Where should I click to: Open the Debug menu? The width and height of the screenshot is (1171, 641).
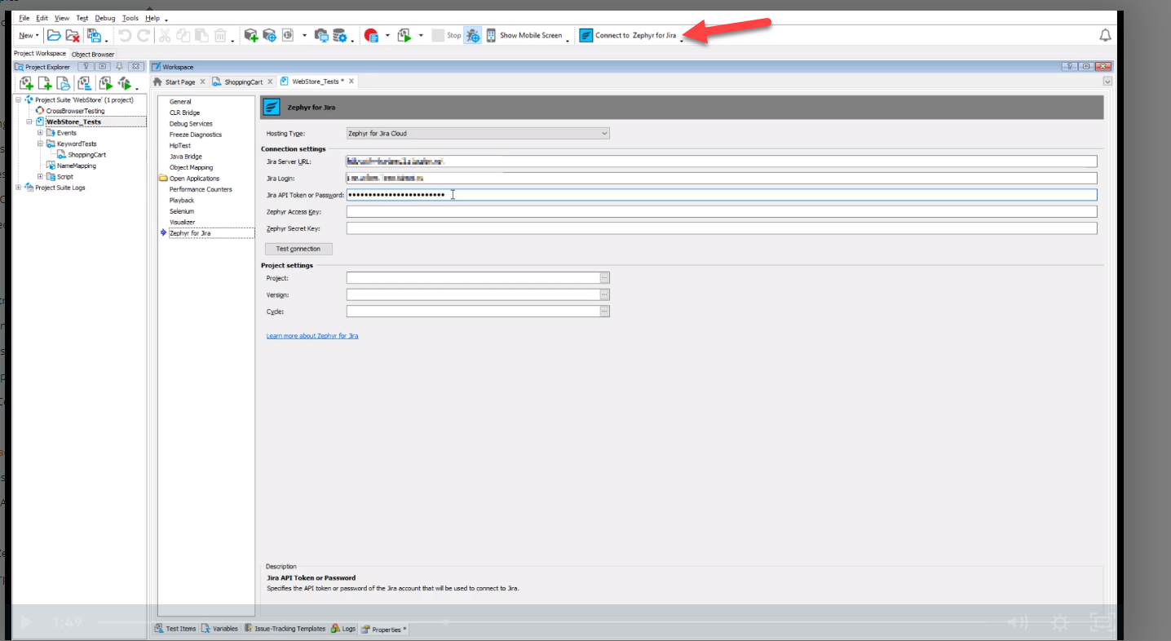click(104, 18)
